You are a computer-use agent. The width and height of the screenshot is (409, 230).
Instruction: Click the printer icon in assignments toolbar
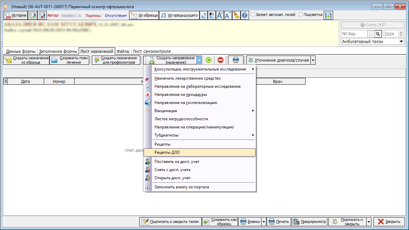point(236,60)
